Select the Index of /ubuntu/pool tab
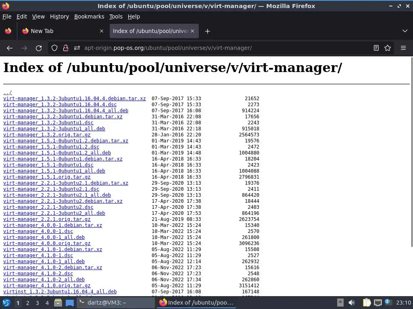 click(154, 31)
